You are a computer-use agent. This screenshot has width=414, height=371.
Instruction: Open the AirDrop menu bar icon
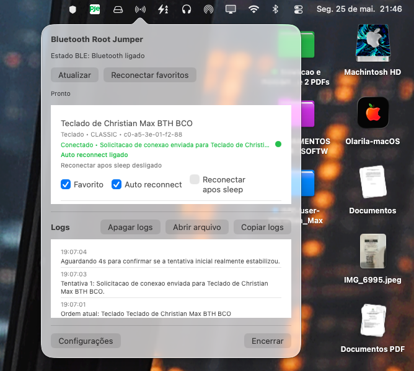pyautogui.click(x=208, y=10)
